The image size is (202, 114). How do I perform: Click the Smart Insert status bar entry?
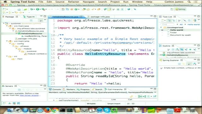tap(114, 104)
